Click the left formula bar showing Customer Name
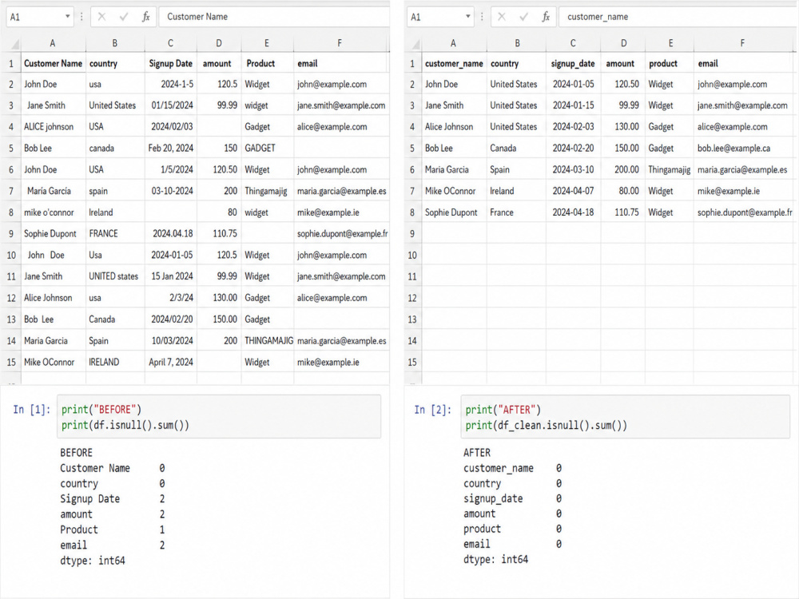 (x=274, y=17)
